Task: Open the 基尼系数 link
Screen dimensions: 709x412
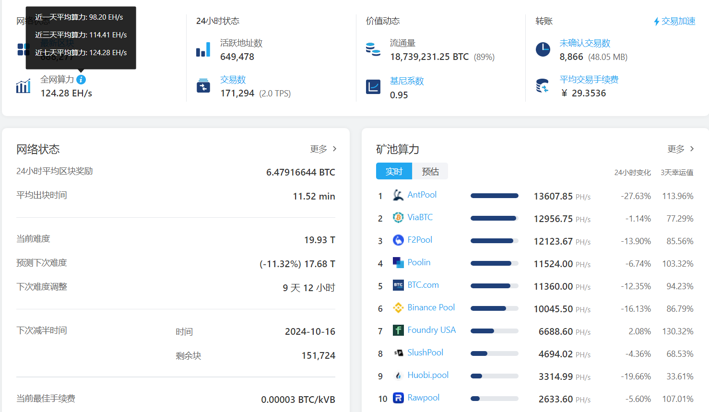Action: click(x=407, y=81)
